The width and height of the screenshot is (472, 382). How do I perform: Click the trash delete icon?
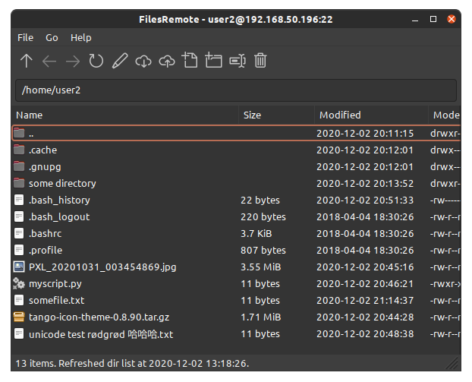click(x=260, y=60)
